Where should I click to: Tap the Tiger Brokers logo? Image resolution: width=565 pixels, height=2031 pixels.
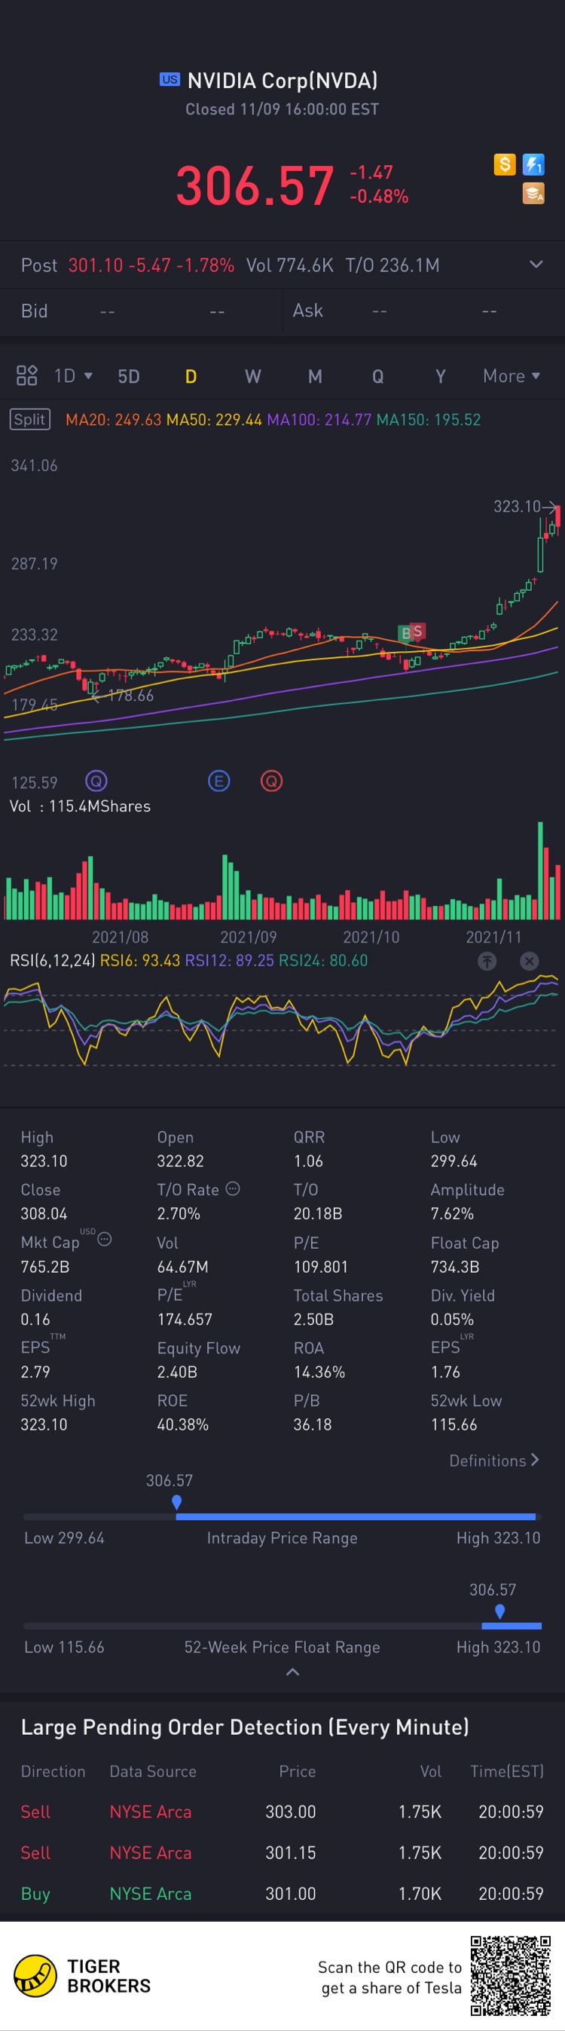click(x=82, y=1976)
